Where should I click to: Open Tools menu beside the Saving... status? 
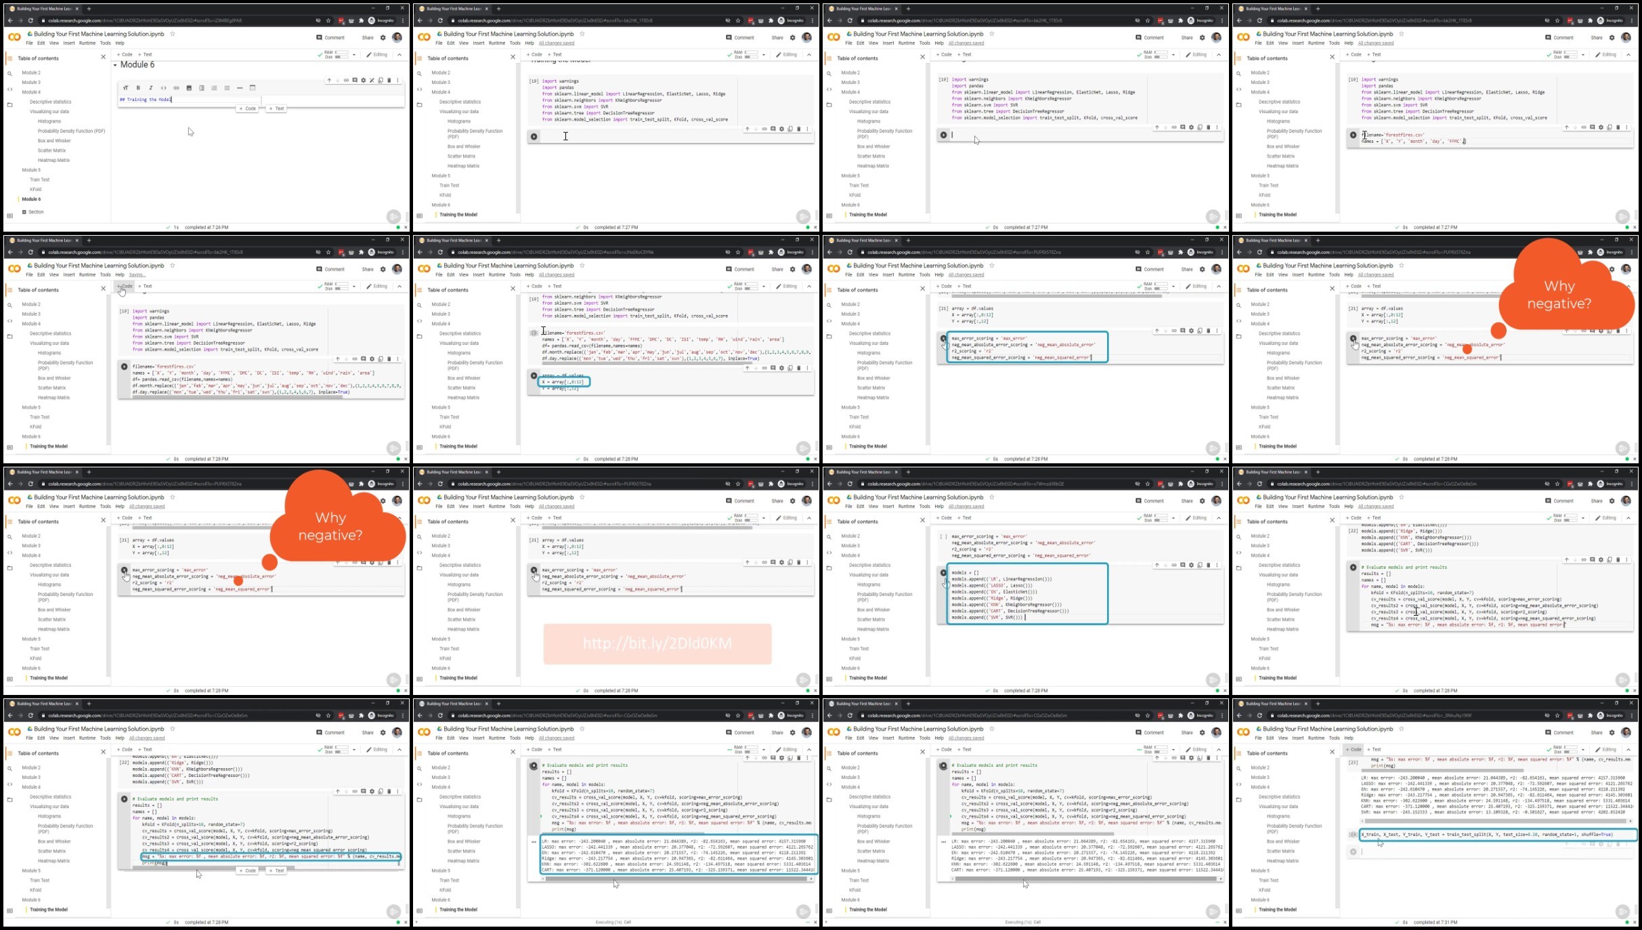coord(105,275)
